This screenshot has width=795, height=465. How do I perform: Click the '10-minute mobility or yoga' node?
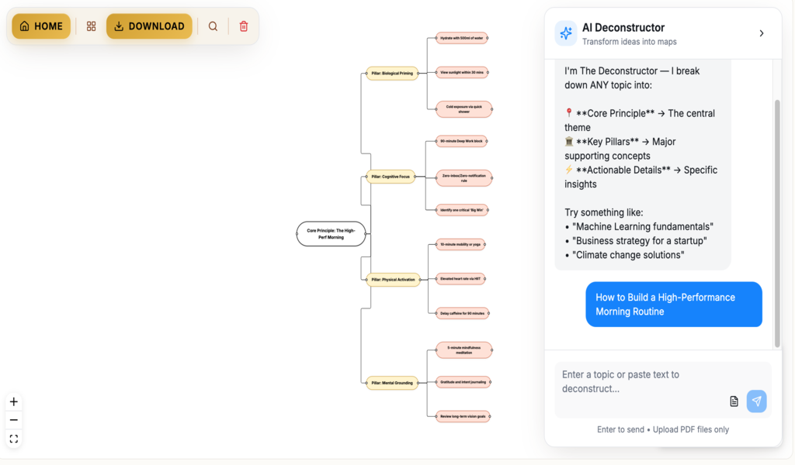[460, 244]
